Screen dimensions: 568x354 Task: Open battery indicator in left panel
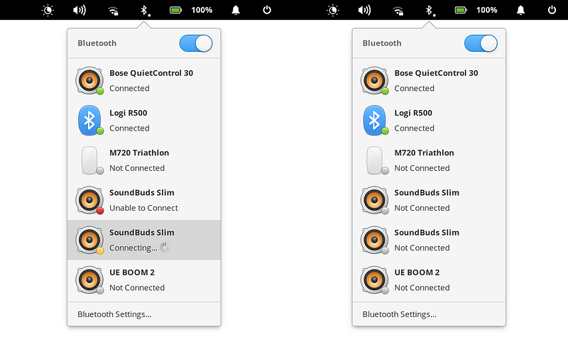pyautogui.click(x=175, y=10)
